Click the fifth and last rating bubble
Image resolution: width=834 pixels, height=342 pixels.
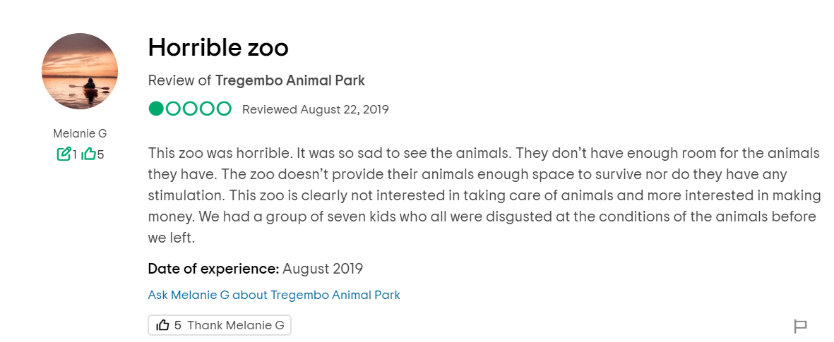(x=224, y=109)
